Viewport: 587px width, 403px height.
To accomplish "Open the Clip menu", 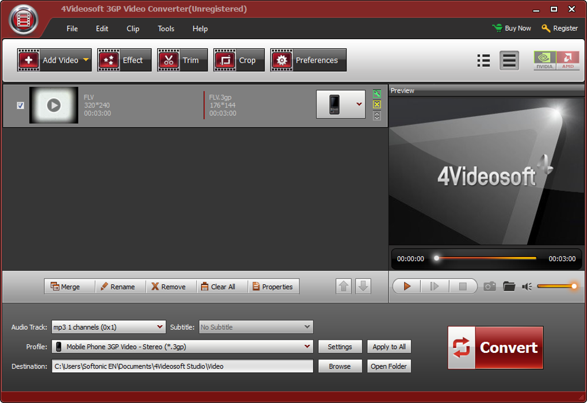I will point(133,28).
